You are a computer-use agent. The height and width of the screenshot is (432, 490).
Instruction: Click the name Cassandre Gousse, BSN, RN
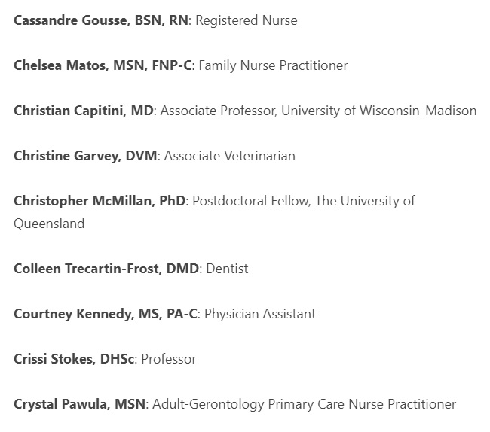tap(101, 20)
